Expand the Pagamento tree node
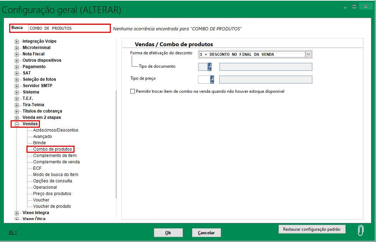Viewport: 376px width, 242px height. (x=17, y=67)
